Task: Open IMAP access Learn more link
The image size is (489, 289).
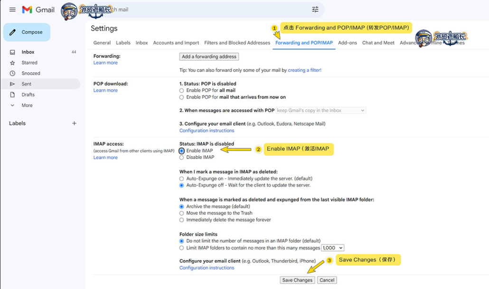Action: (105, 158)
